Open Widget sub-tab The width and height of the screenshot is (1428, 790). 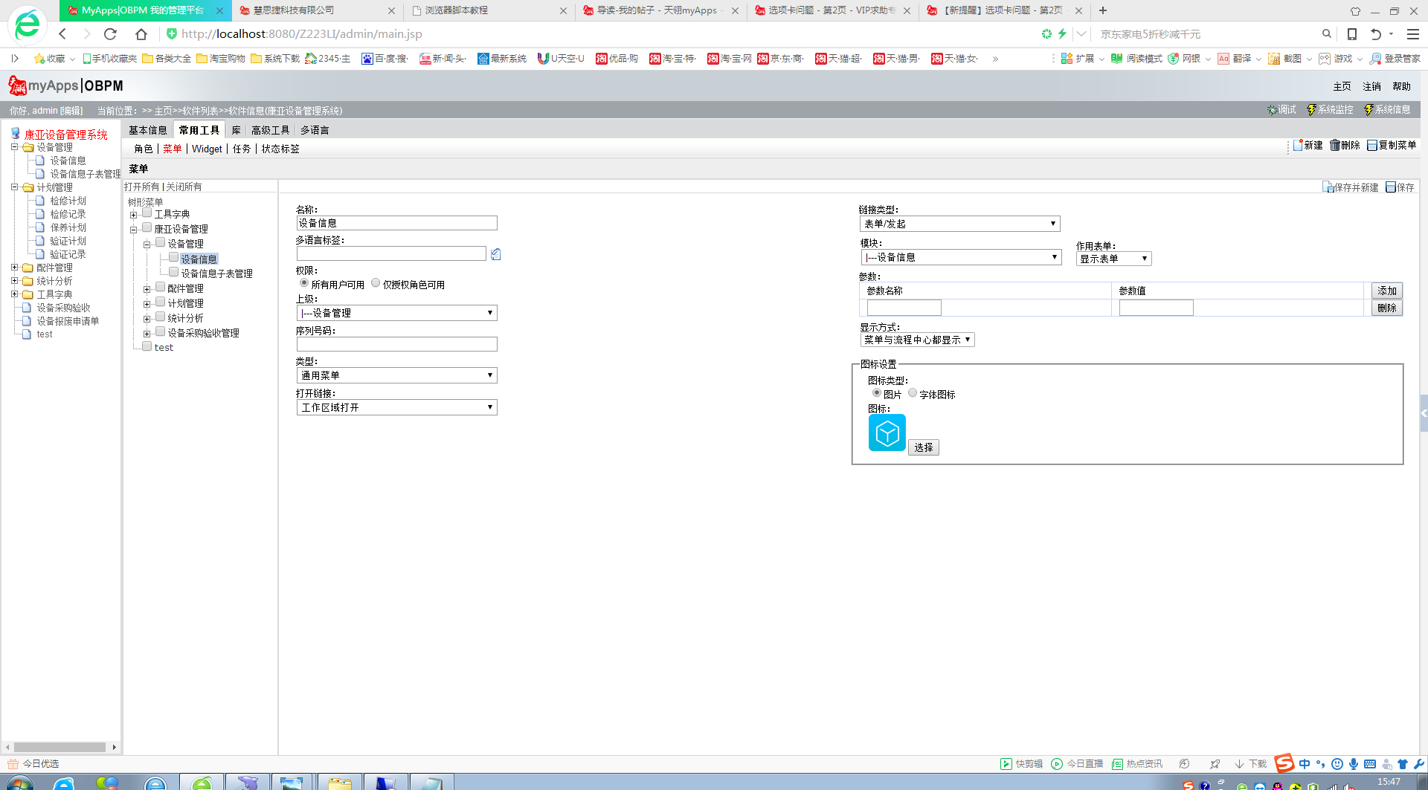(207, 149)
